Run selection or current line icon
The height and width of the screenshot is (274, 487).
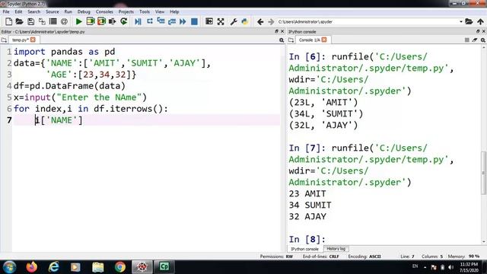click(x=113, y=21)
